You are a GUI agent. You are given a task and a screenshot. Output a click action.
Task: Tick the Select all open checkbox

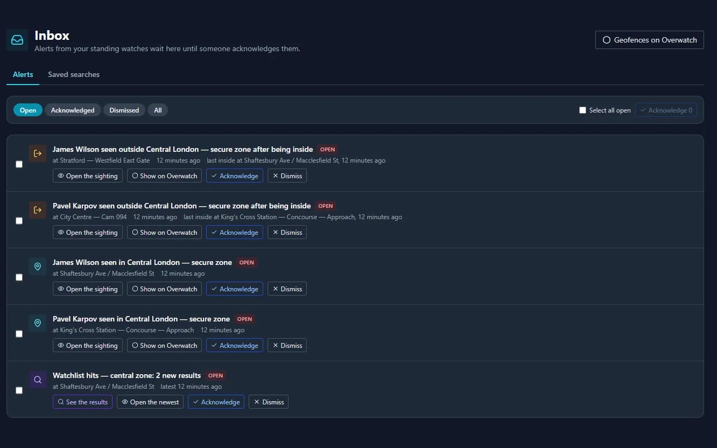coord(582,110)
